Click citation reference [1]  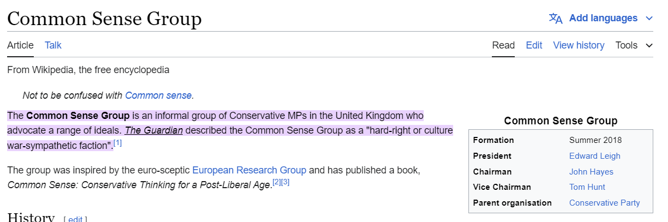118,143
